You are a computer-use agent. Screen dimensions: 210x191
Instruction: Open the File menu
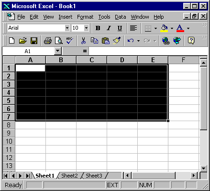tap(21, 17)
